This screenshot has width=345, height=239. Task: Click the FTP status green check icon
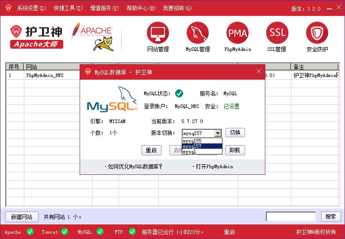pyautogui.click(x=132, y=231)
